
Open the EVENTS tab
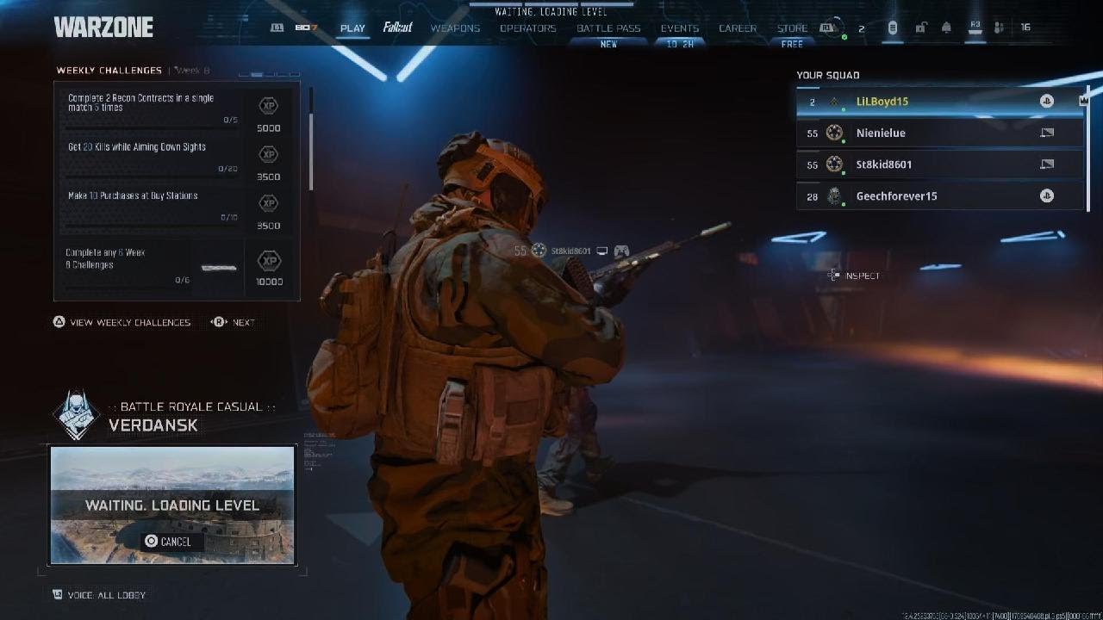680,28
